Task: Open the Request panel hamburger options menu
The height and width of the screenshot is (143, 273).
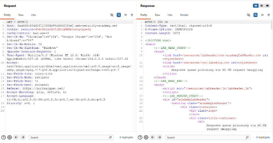Action: [x=132, y=15]
